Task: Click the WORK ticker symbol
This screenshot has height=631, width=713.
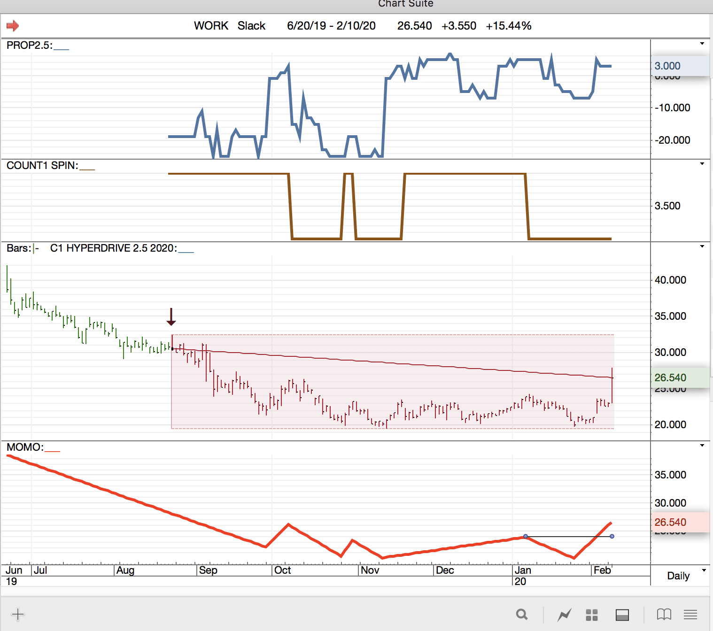Action: tap(211, 26)
